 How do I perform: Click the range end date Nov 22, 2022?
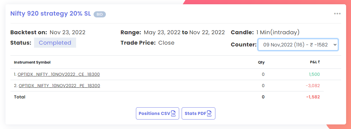(x=207, y=32)
